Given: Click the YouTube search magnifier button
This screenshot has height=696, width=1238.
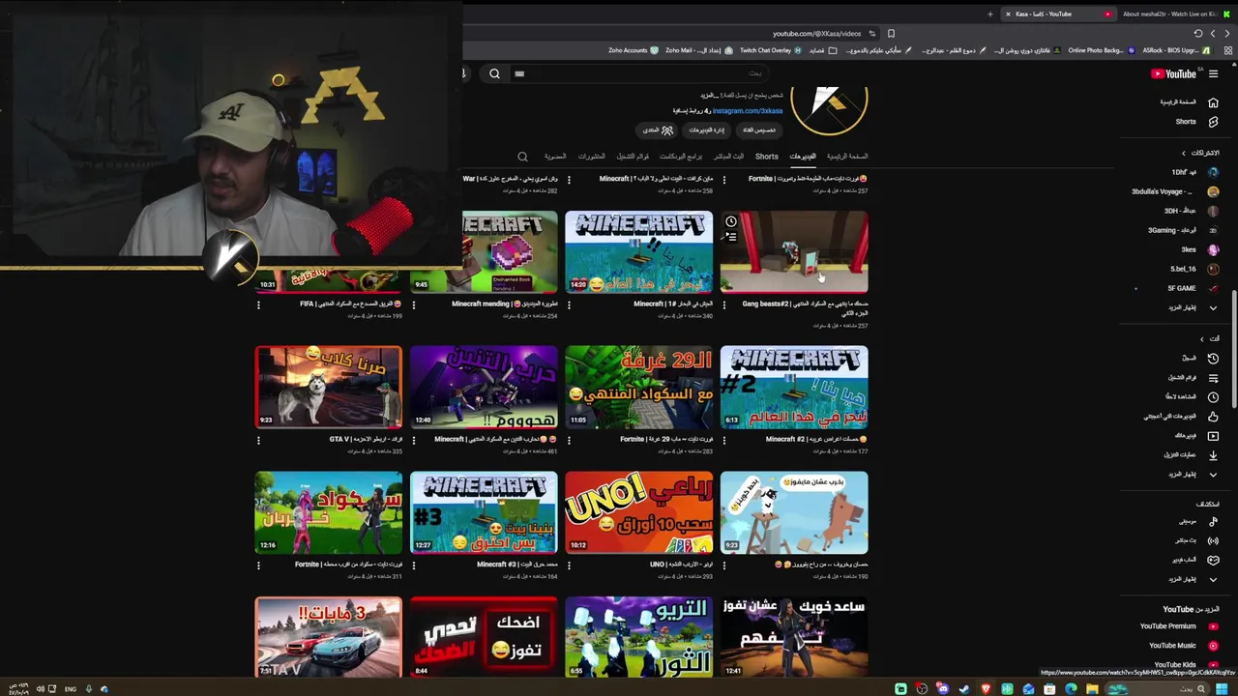Looking at the screenshot, I should pyautogui.click(x=494, y=73).
